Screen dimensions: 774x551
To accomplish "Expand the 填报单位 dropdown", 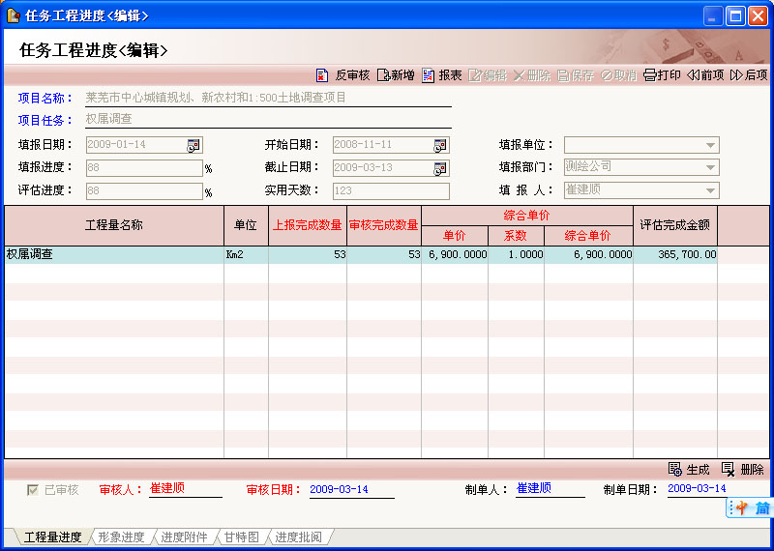I will 711,145.
